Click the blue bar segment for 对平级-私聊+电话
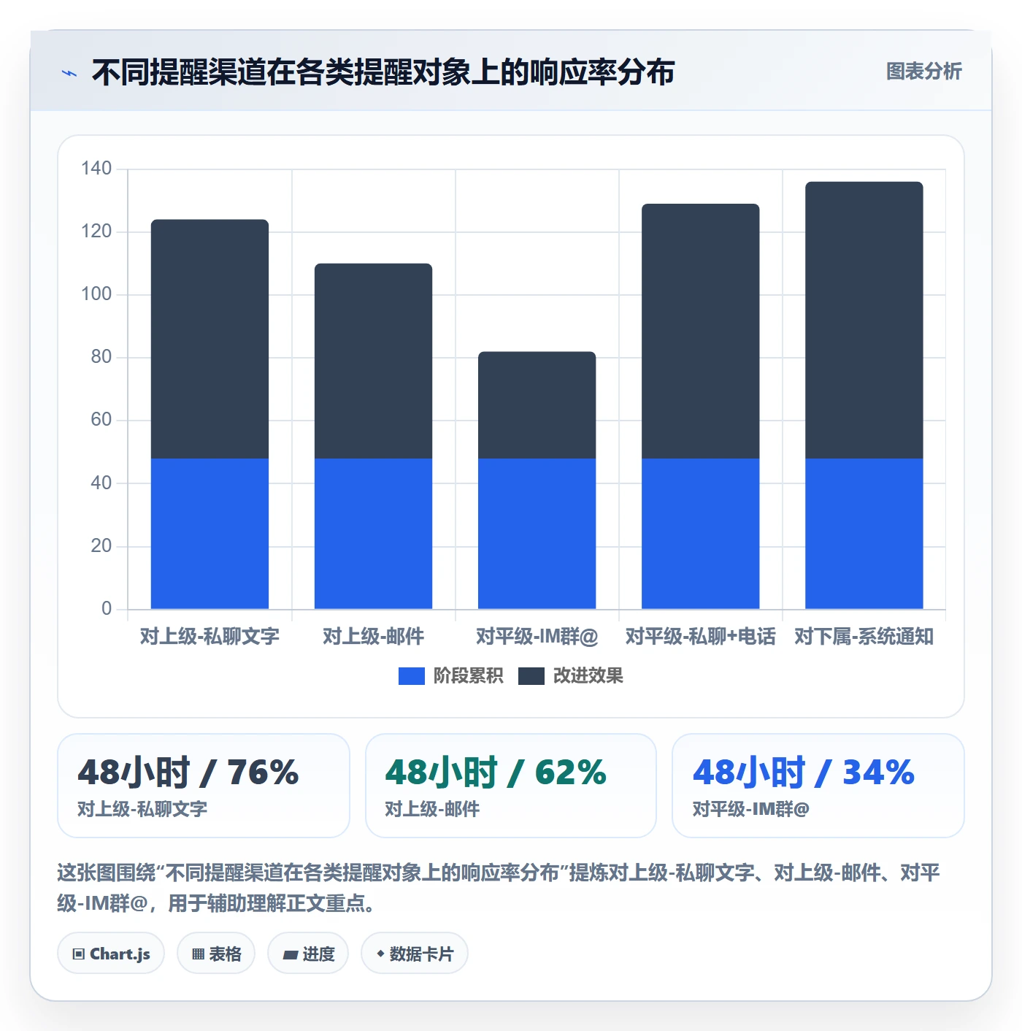Image resolution: width=1022 pixels, height=1031 pixels. tap(700, 534)
